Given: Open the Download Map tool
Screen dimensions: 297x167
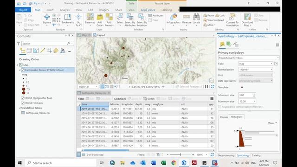Looking at the screenshot, I should click(x=247, y=19).
